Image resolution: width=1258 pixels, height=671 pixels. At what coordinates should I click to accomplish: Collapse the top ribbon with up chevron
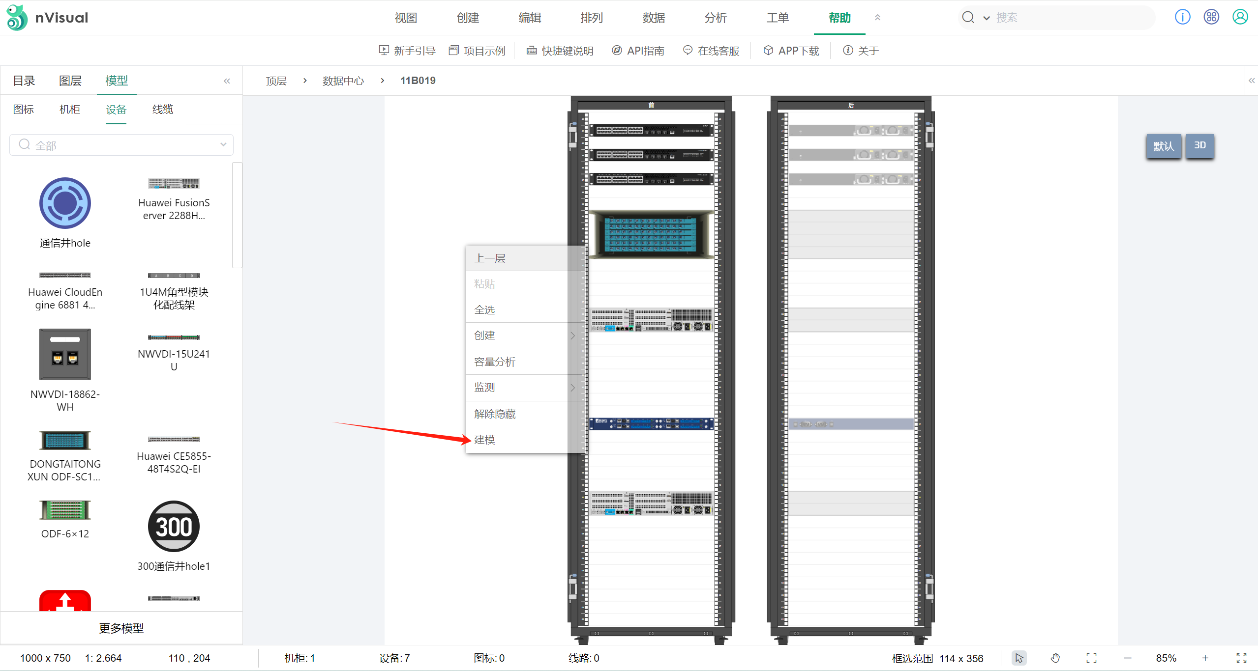(877, 18)
